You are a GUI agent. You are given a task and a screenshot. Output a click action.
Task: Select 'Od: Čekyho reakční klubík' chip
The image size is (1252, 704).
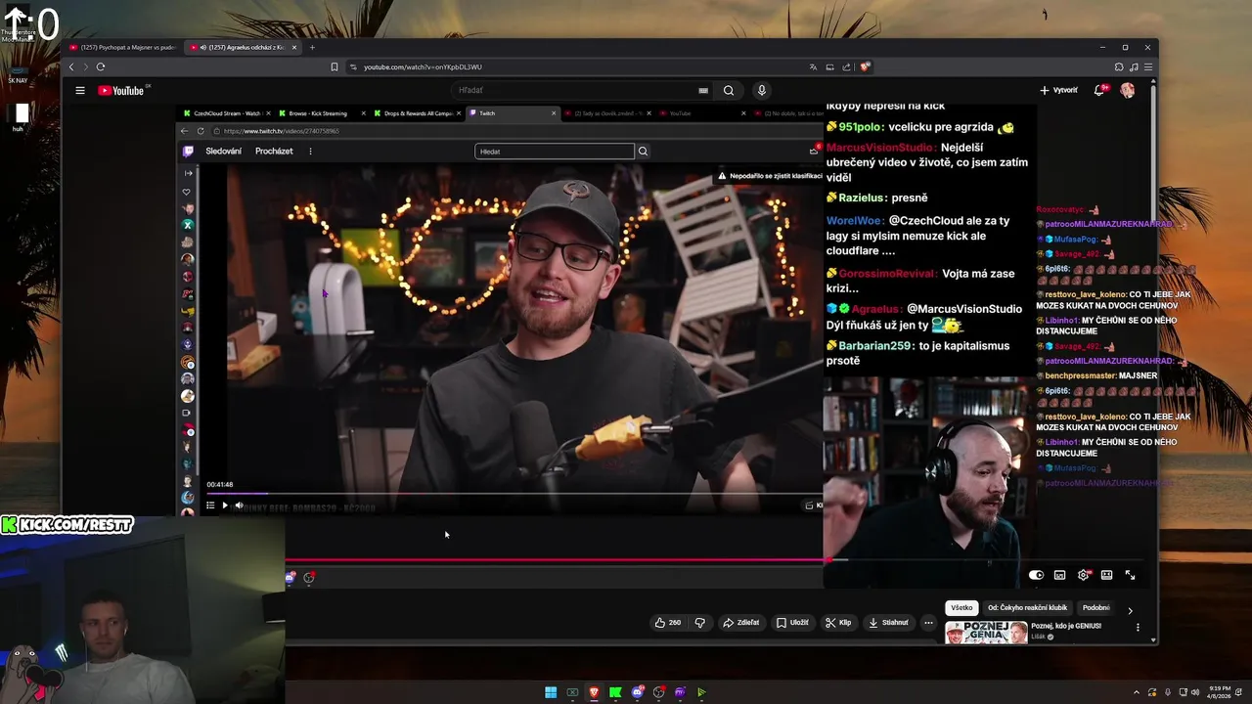coord(1027,607)
